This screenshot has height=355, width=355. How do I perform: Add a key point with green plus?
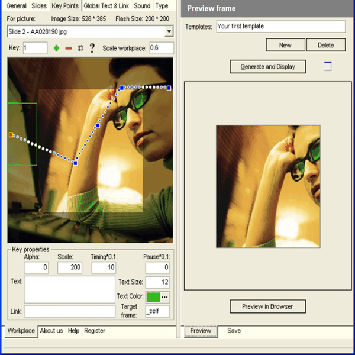[x=56, y=49]
